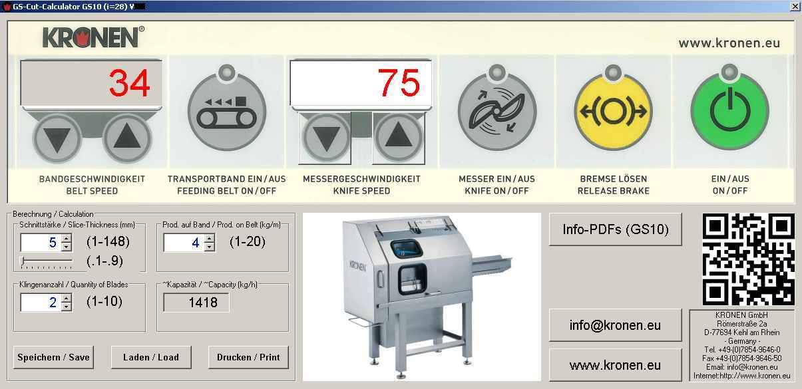Screen dimensions: 802x389
Task: Click the knife speed display showing 75
Action: (361, 83)
